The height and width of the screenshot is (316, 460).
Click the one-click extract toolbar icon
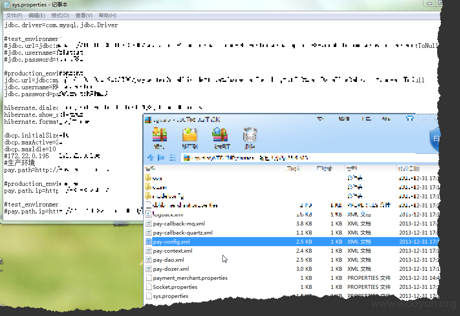pos(220,138)
